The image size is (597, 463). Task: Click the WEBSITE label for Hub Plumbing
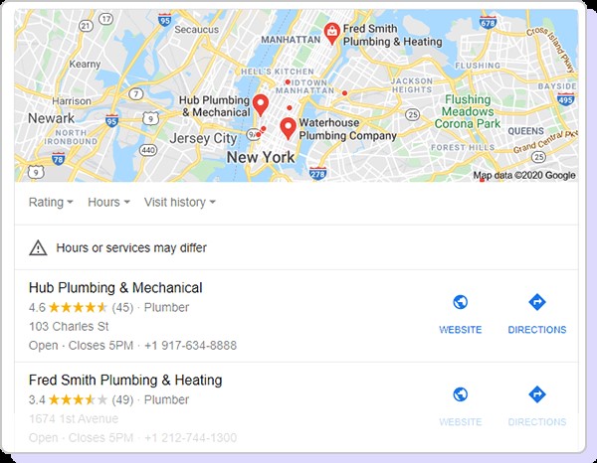461,330
